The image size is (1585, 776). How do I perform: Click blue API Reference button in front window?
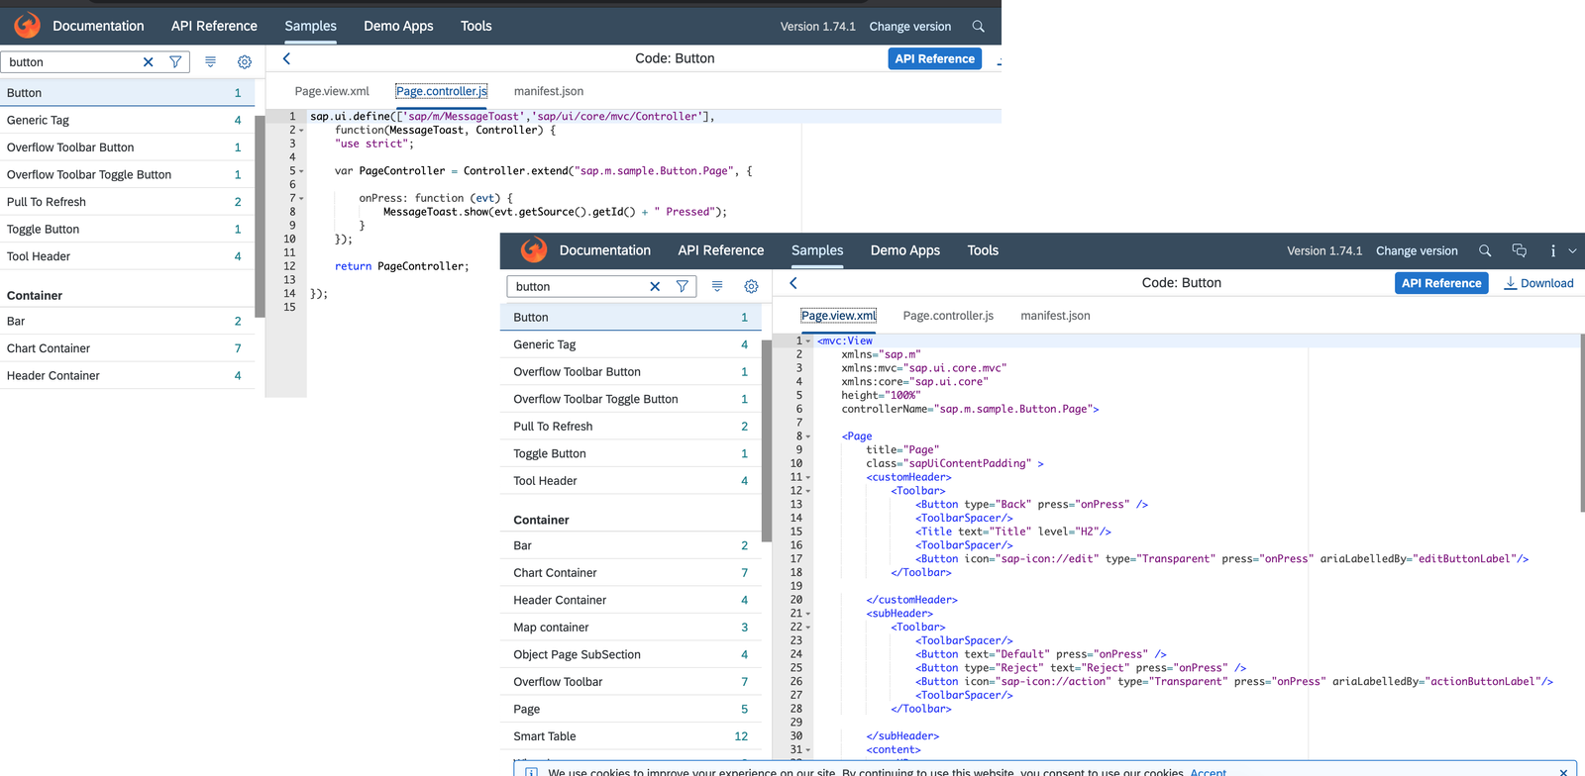pos(1441,283)
